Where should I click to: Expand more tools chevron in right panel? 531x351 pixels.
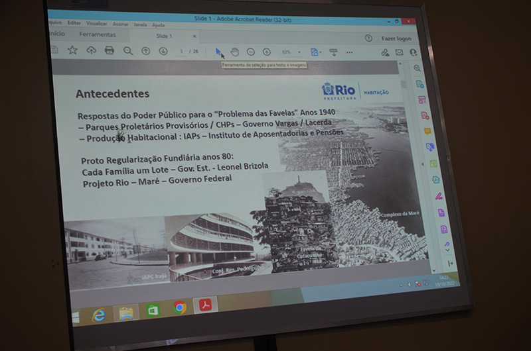click(x=447, y=250)
